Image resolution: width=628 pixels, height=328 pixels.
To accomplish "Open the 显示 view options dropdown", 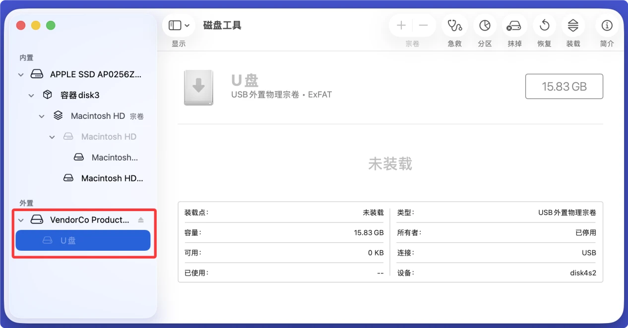I will 178,25.
